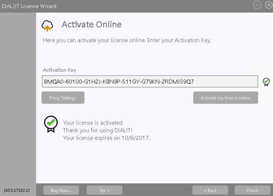Click 'Your license is activated.' message

93,123
